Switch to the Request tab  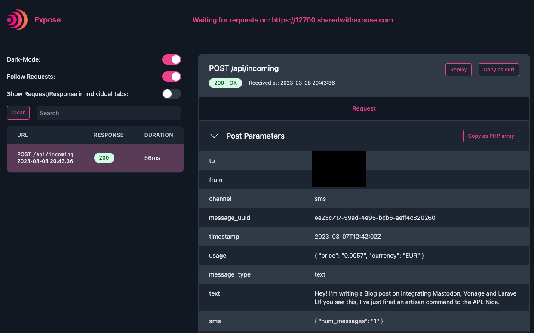(364, 108)
